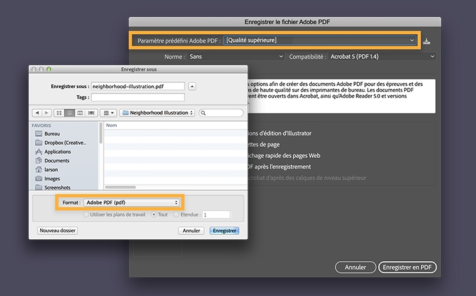The image size is (476, 296).
Task: Click the search field in save dialog
Action: [221, 113]
